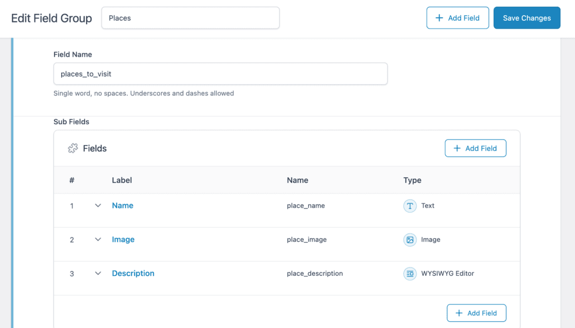Expand the Name sub field settings
This screenshot has height=328, width=575.
coord(98,206)
